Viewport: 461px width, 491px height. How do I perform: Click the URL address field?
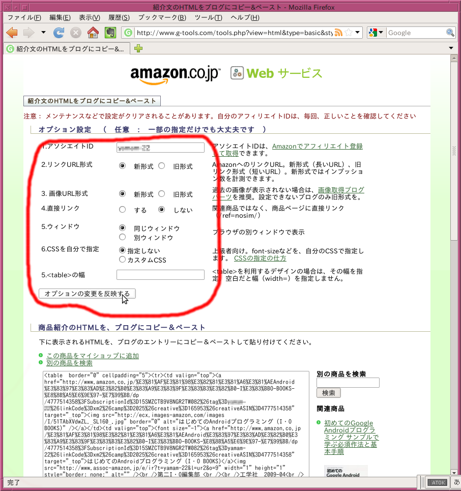click(x=234, y=33)
